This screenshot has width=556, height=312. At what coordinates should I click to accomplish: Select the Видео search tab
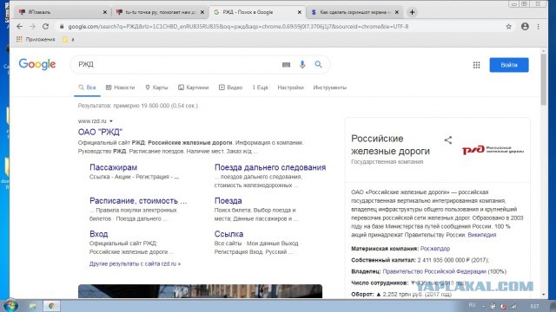click(230, 88)
